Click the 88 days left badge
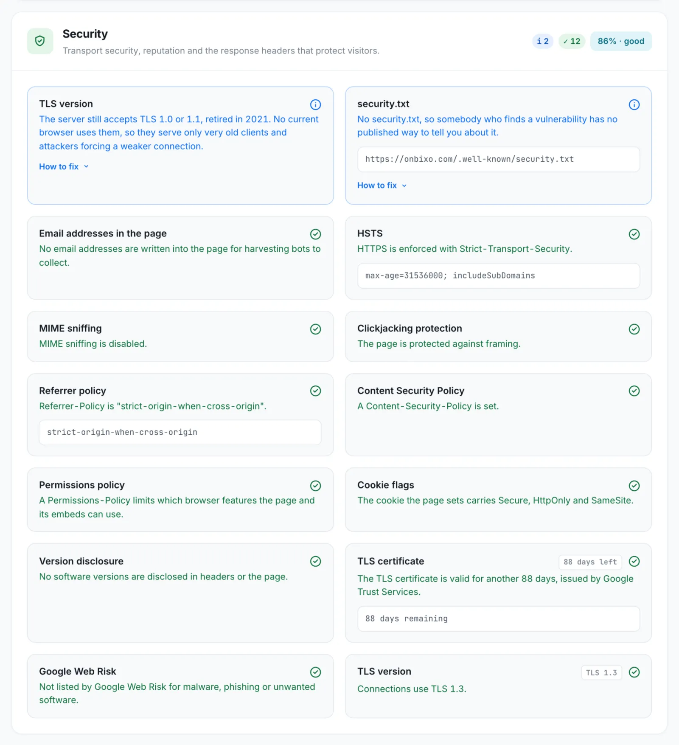This screenshot has height=745, width=679. point(590,562)
